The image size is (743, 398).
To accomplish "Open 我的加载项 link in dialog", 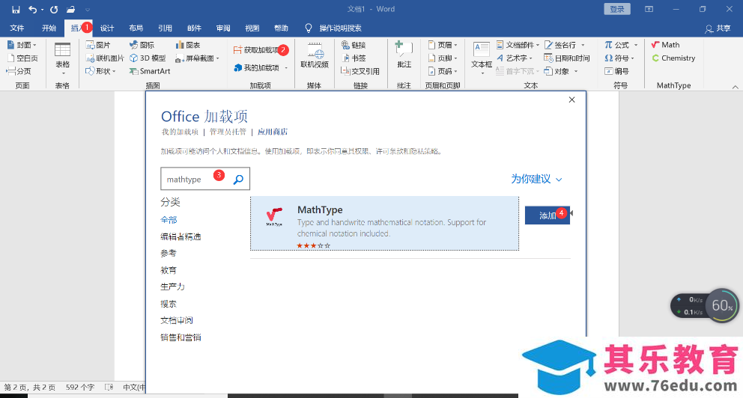I will [180, 132].
